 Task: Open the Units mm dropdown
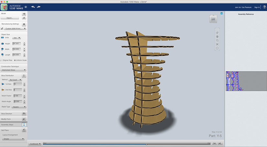click(16, 38)
